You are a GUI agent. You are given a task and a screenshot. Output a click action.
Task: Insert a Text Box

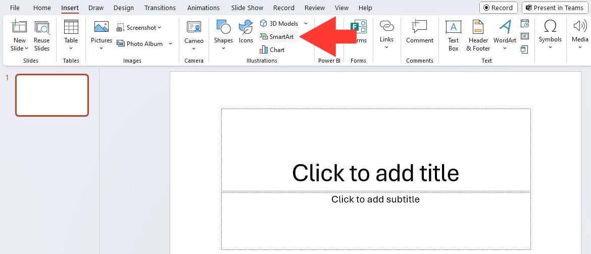pyautogui.click(x=454, y=36)
